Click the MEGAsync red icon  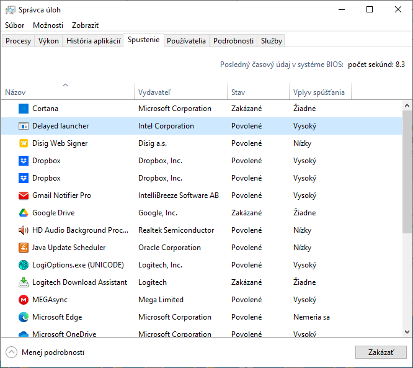tap(24, 300)
